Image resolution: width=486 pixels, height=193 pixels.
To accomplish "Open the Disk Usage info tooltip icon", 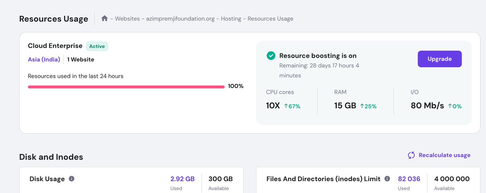I will tap(72, 179).
